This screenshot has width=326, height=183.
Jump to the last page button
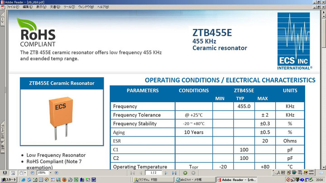(174, 173)
